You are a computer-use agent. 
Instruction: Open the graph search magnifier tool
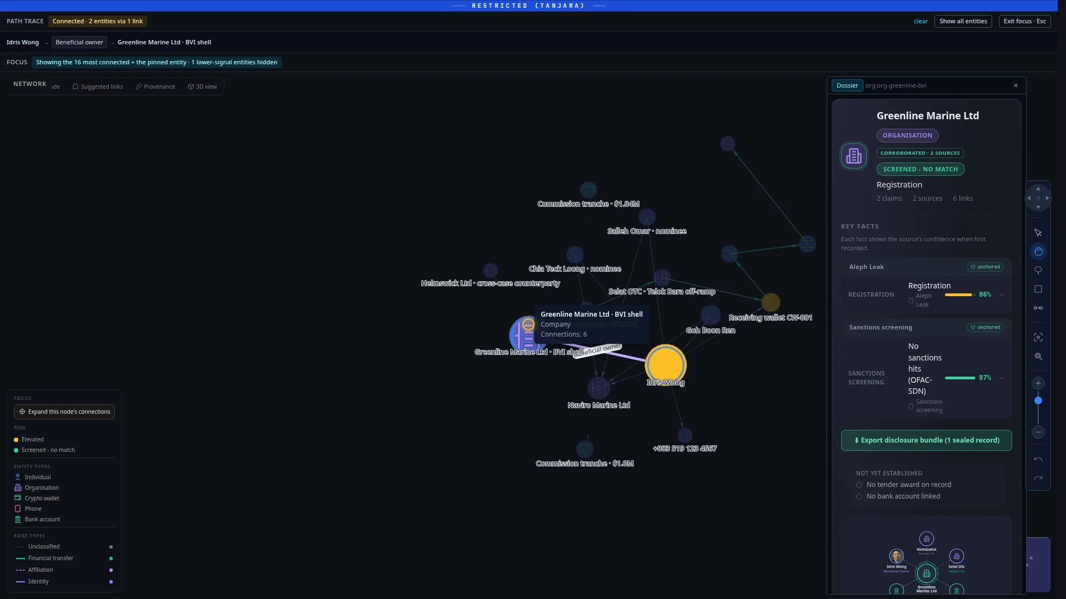point(1038,357)
